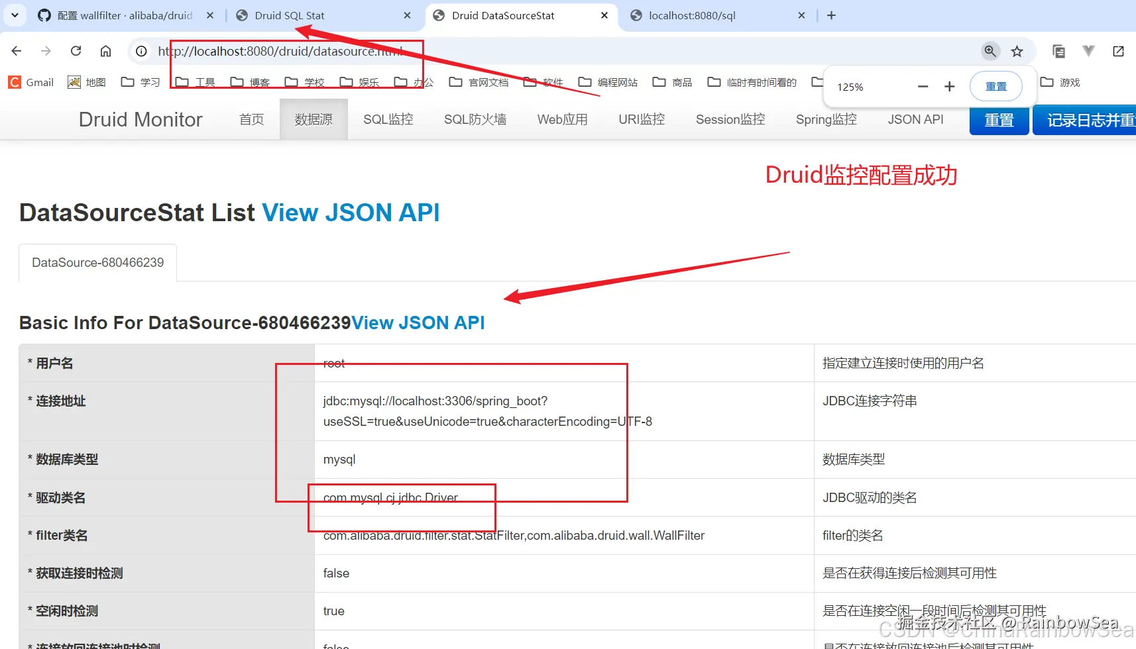Open the 软件 bookmark folder
The height and width of the screenshot is (649, 1136).
[543, 82]
